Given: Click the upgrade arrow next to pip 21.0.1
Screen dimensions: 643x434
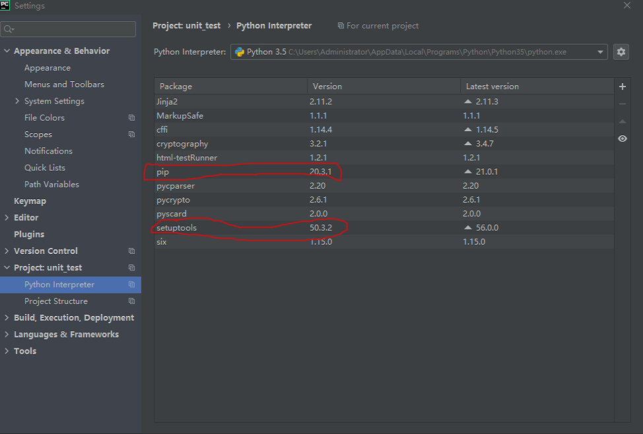Looking at the screenshot, I should pyautogui.click(x=468, y=171).
